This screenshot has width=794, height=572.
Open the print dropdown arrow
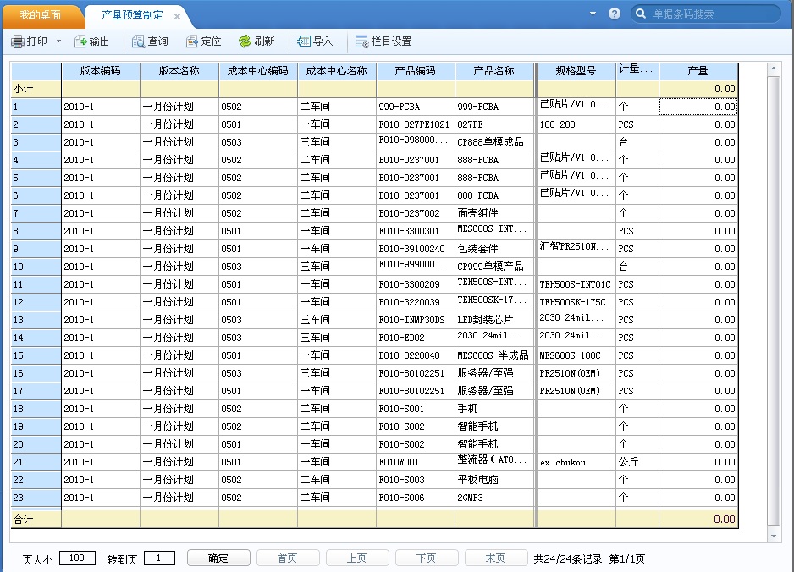point(58,41)
